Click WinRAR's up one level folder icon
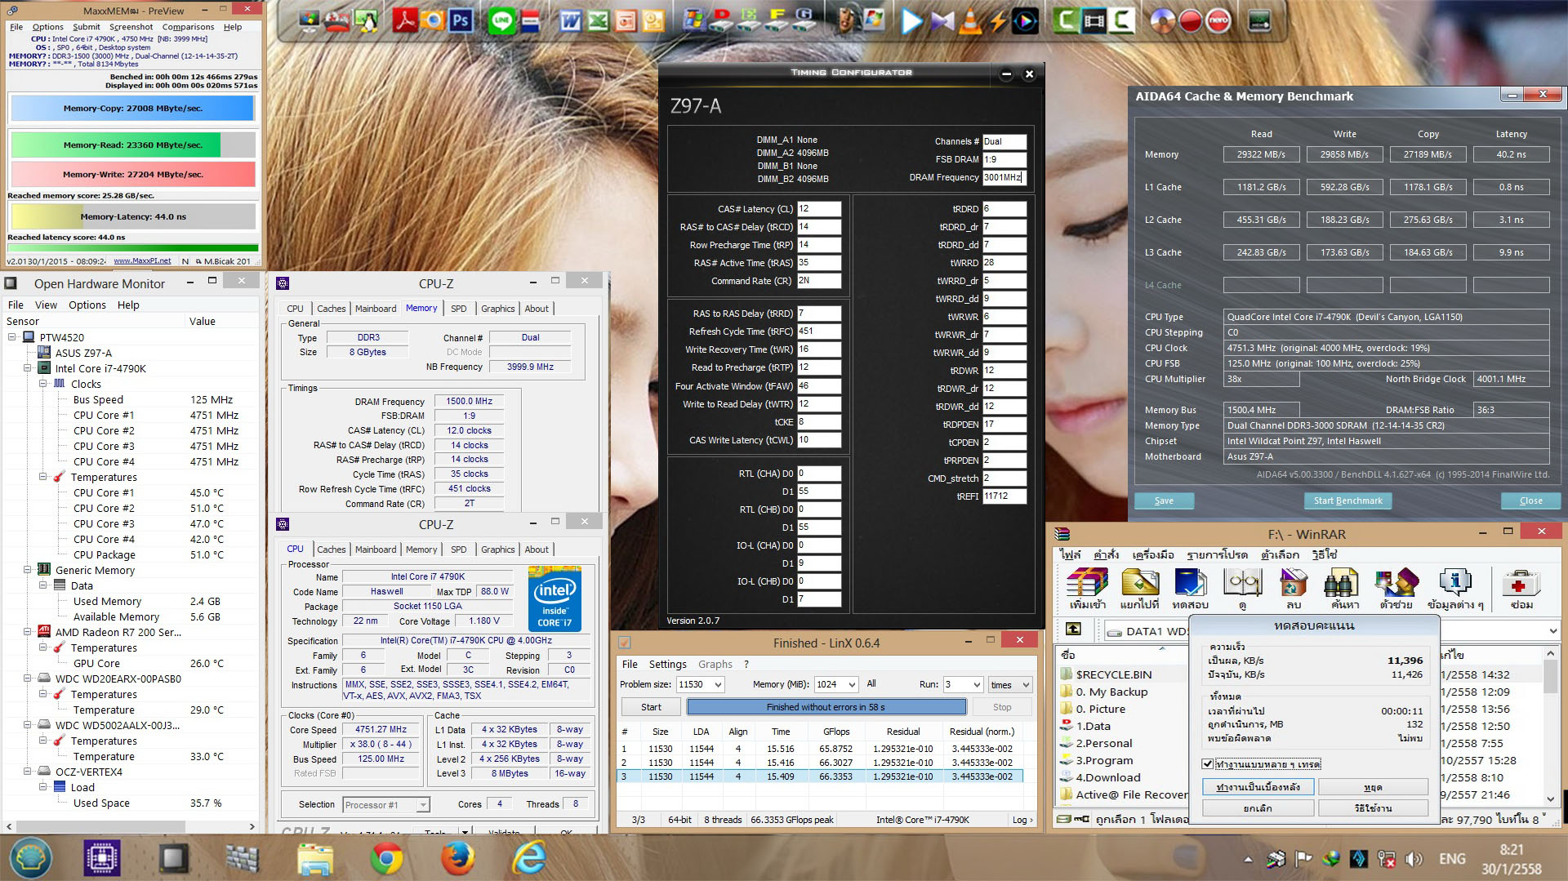 point(1073,630)
